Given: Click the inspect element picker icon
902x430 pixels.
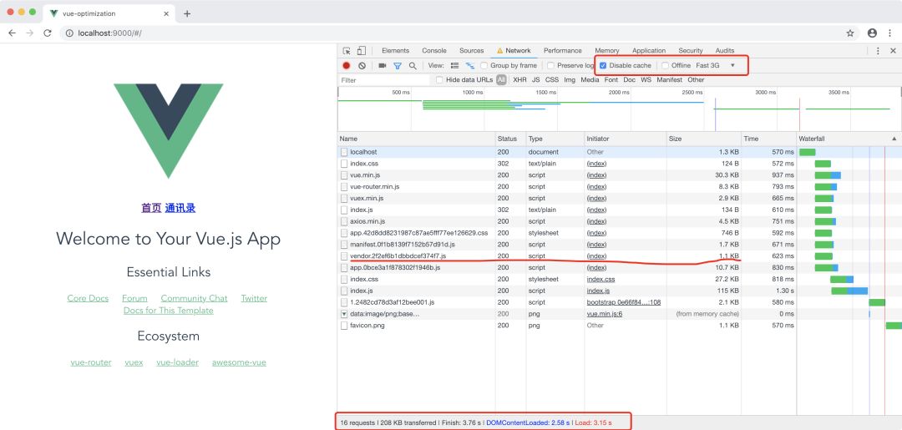Looking at the screenshot, I should pyautogui.click(x=347, y=51).
